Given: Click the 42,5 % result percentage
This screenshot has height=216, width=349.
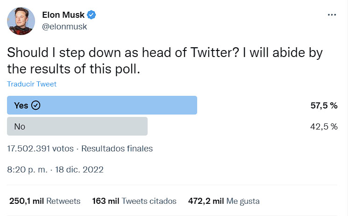Looking at the screenshot, I should click(x=324, y=127).
